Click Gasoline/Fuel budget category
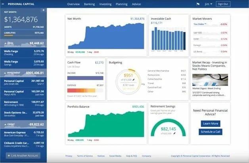Screen dimensions: 249x163 [x=167, y=87]
